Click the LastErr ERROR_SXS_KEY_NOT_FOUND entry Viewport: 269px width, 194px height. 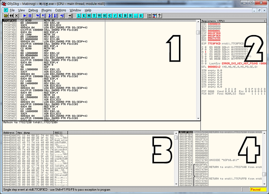[x=238, y=63]
